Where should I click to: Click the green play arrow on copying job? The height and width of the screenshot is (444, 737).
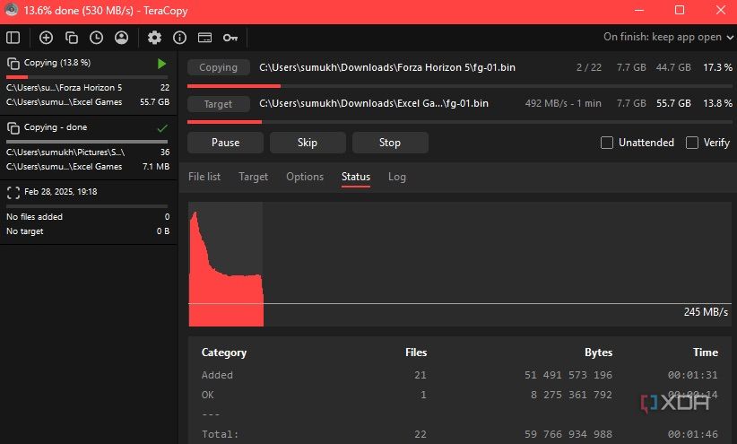[161, 64]
